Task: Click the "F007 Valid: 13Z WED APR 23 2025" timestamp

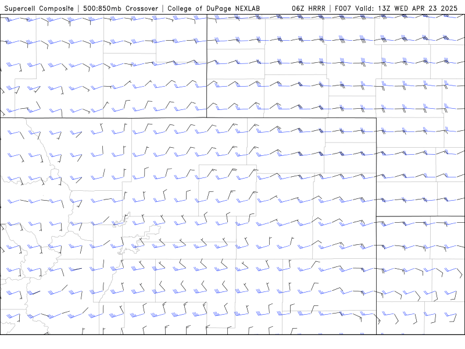Action: (x=396, y=9)
